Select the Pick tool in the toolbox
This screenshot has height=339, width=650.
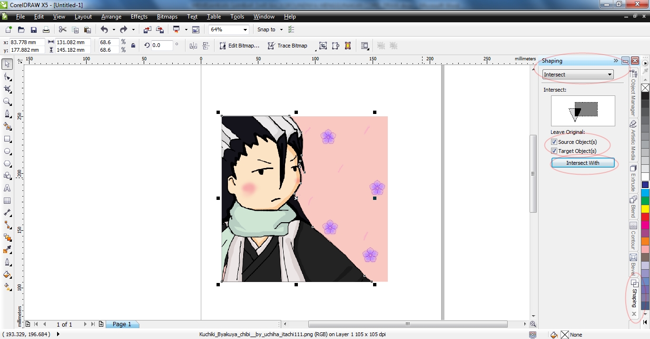7,64
